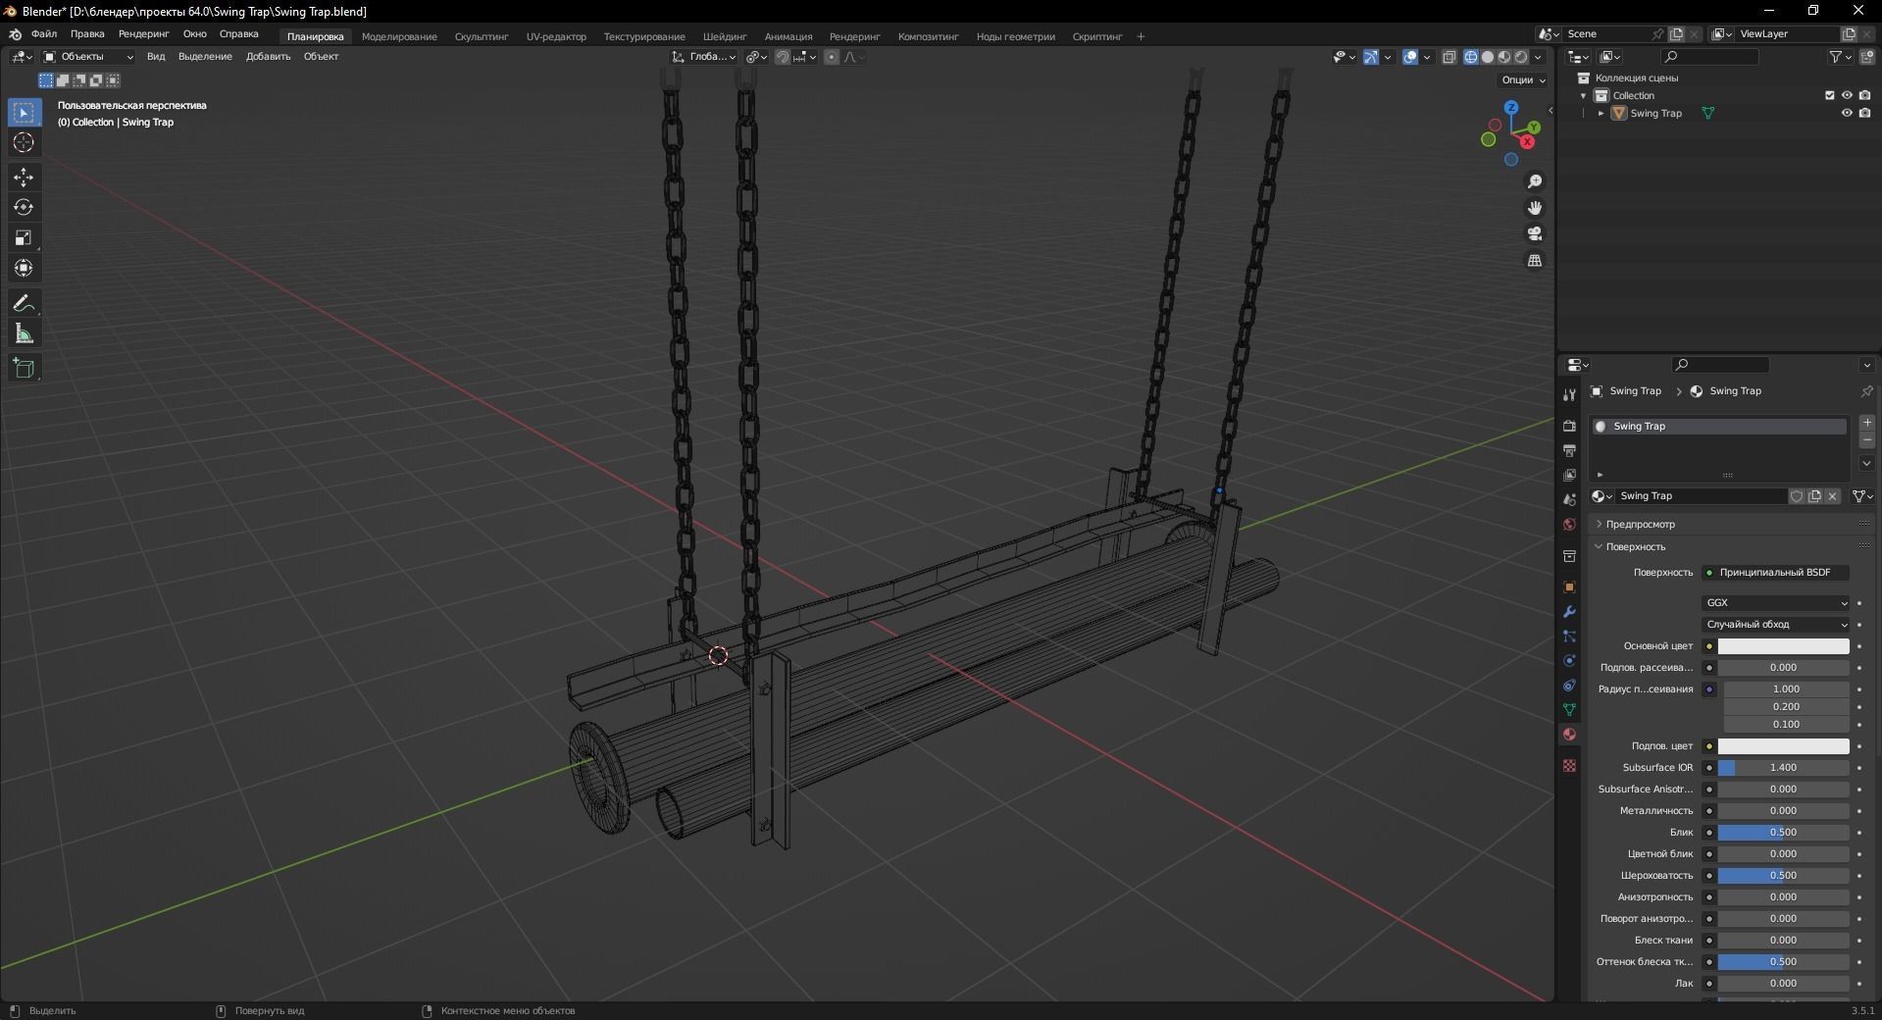Open the Edit menu
This screenshot has width=1882, height=1020.
click(x=87, y=34)
